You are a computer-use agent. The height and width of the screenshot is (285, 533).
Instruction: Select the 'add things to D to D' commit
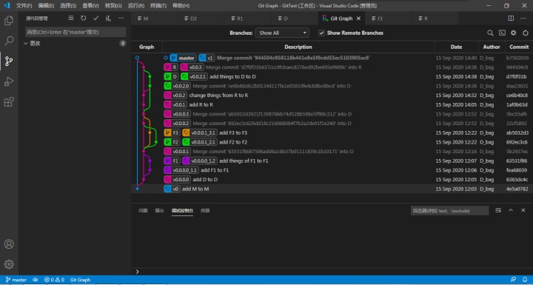pos(332,76)
